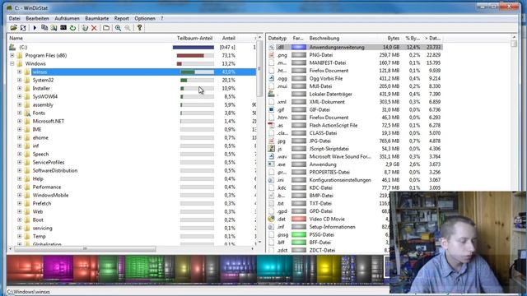Sort file types by Beschreibung header

point(341,39)
